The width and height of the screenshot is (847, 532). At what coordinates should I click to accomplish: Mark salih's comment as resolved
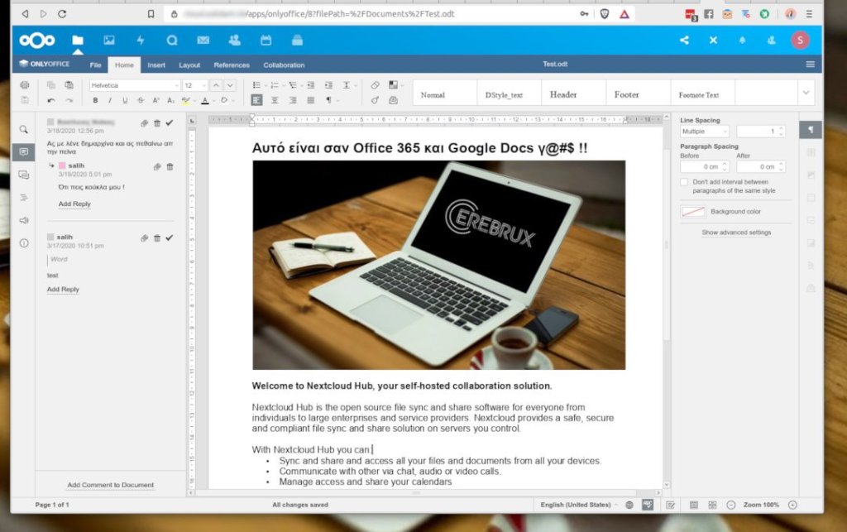point(170,237)
